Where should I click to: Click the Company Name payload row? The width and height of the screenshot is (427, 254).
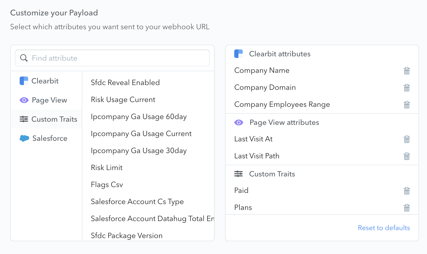tap(322, 70)
